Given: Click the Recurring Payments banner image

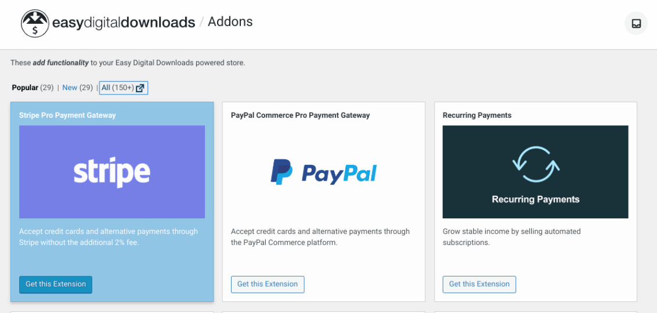Looking at the screenshot, I should point(536,172).
